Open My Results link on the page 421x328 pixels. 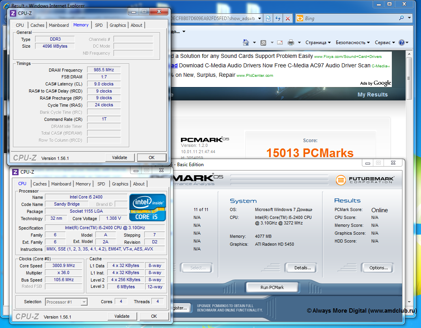[373, 95]
